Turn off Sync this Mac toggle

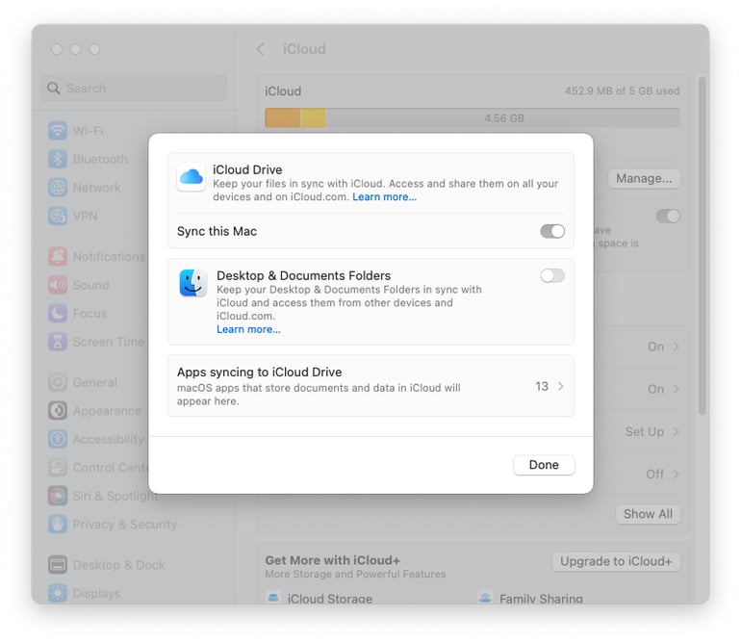coord(552,231)
